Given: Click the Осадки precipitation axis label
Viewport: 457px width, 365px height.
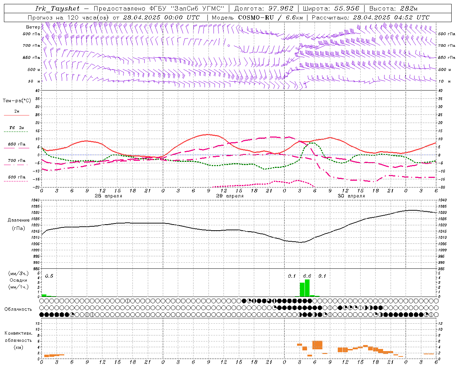Looking at the screenshot, I should [x=18, y=280].
